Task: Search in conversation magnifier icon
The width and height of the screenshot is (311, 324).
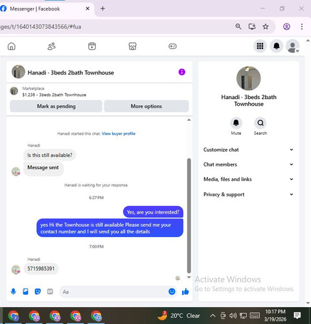Action: [260, 122]
